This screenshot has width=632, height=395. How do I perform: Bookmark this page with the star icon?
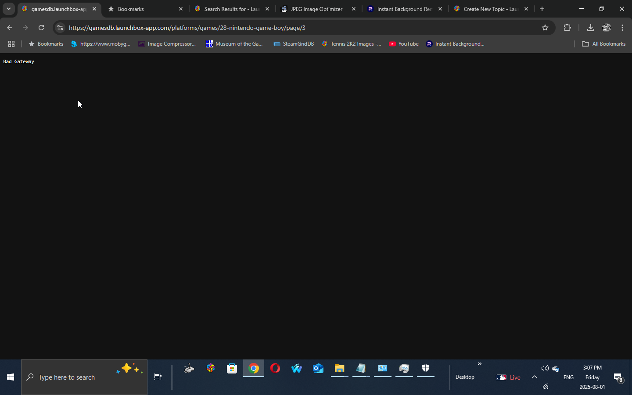coord(545,28)
